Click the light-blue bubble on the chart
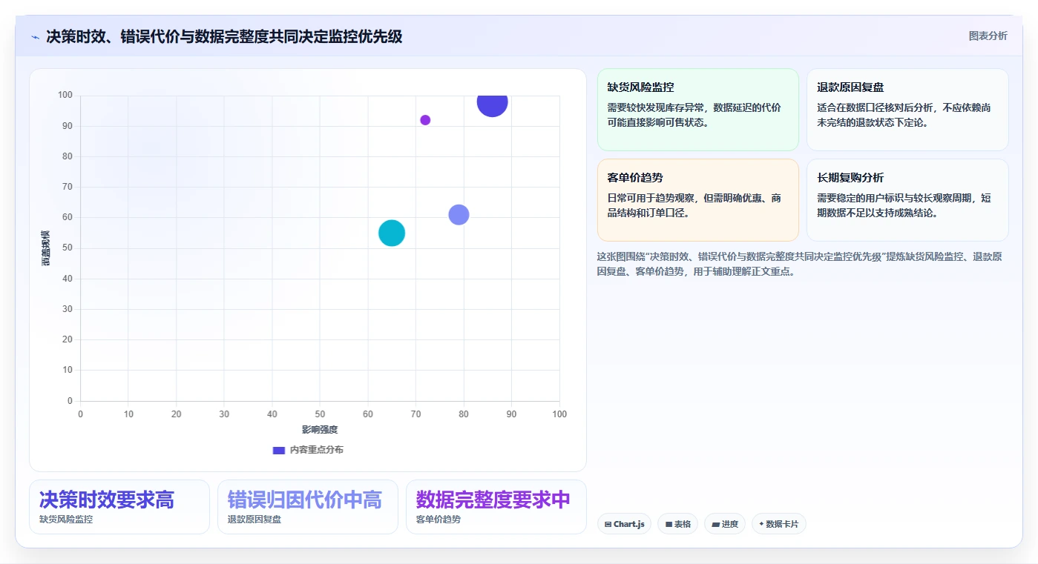This screenshot has height=564, width=1038. (459, 215)
